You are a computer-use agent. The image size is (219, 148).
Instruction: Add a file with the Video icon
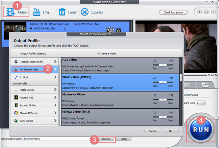tap(11, 12)
